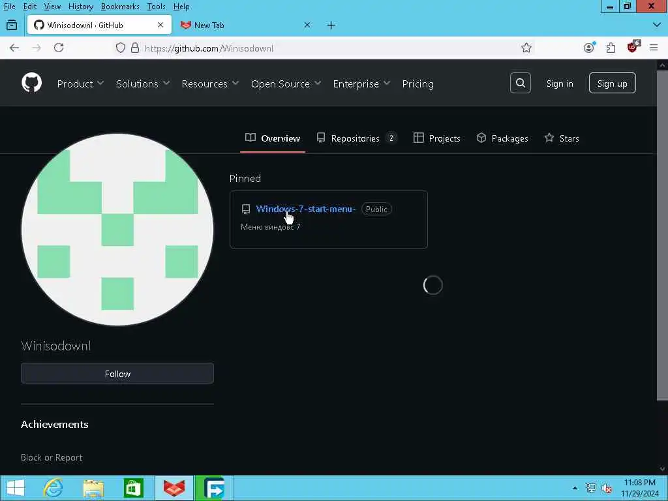Click the page vertical scrollbar thumb
The width and height of the screenshot is (668, 501).
[662, 235]
